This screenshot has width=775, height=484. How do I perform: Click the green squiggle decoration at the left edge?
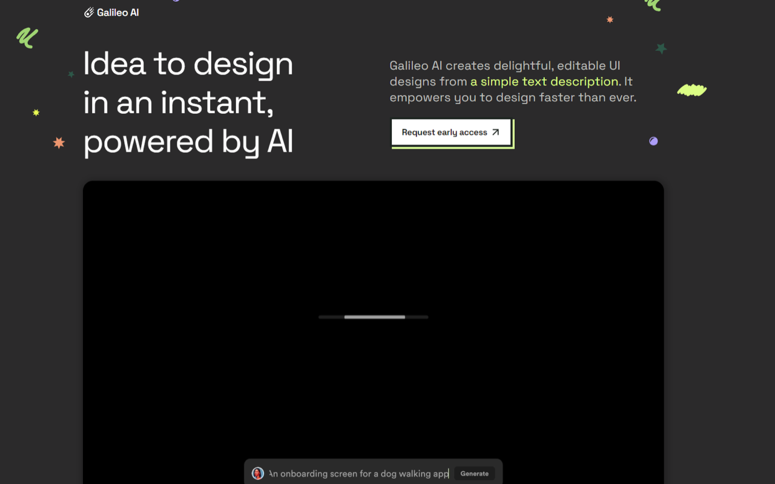27,38
